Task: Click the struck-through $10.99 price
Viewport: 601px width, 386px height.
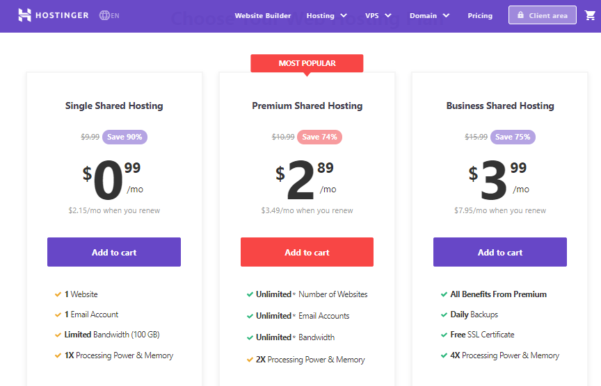Action: click(x=283, y=137)
